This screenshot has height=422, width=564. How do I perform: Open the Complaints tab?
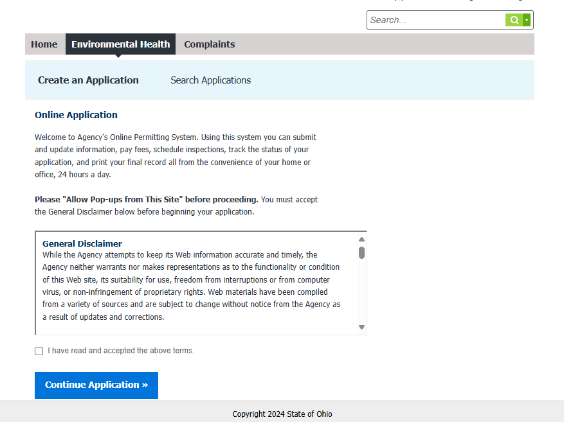tap(210, 44)
